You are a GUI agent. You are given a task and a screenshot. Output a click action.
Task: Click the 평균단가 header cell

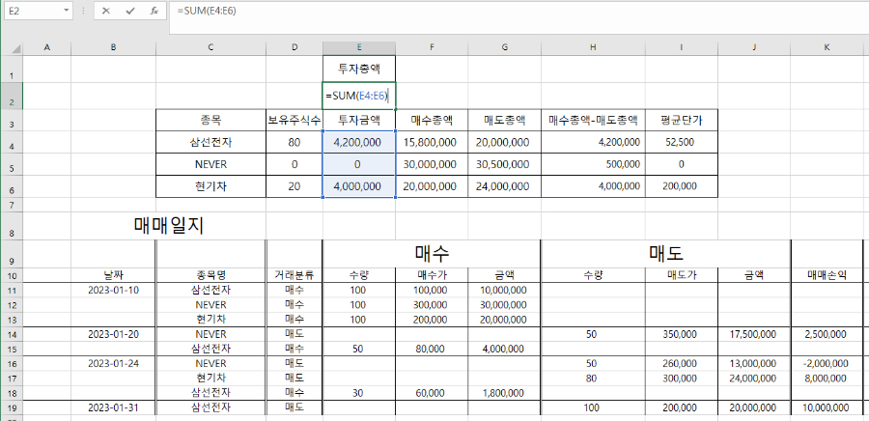(681, 120)
